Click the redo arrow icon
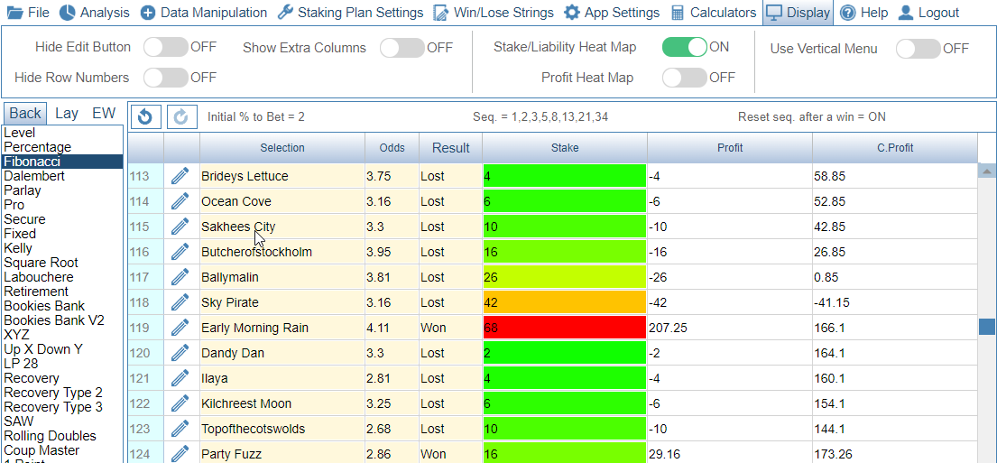Viewport: 997px width, 463px height. pyautogui.click(x=181, y=116)
